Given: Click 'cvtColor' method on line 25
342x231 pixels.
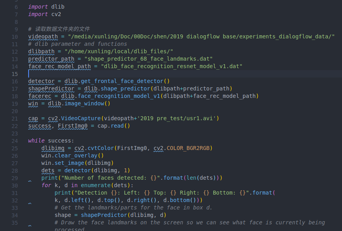Looking at the screenshot, I should (x=101, y=148).
